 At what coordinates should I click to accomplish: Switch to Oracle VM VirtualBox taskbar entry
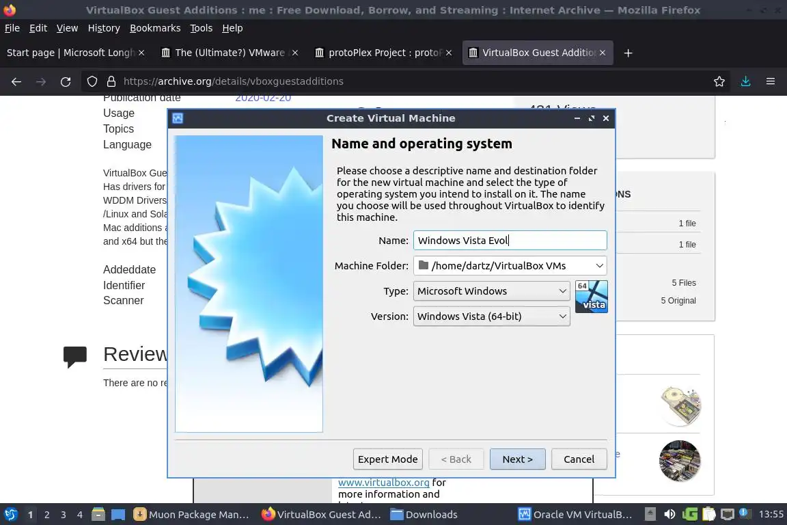click(575, 515)
